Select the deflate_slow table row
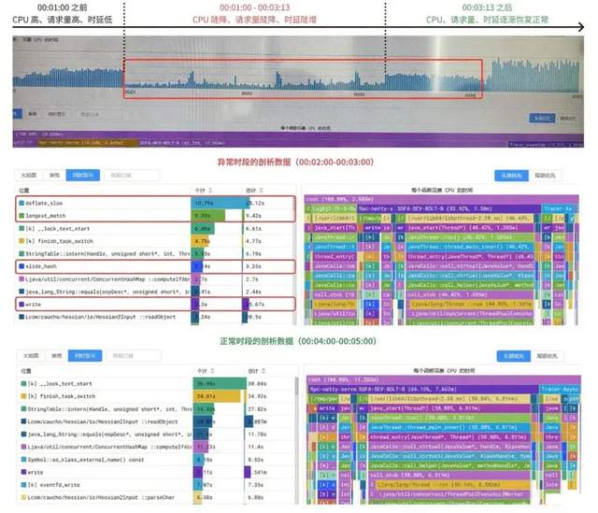 [x=155, y=204]
